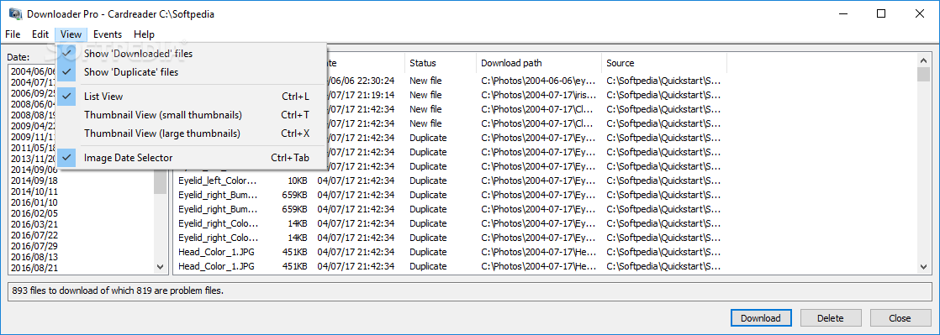Close the open View menu from the menu bar
940x335 pixels.
coord(71,34)
